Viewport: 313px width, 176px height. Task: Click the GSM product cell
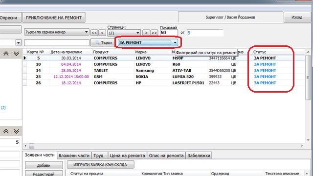(98, 77)
